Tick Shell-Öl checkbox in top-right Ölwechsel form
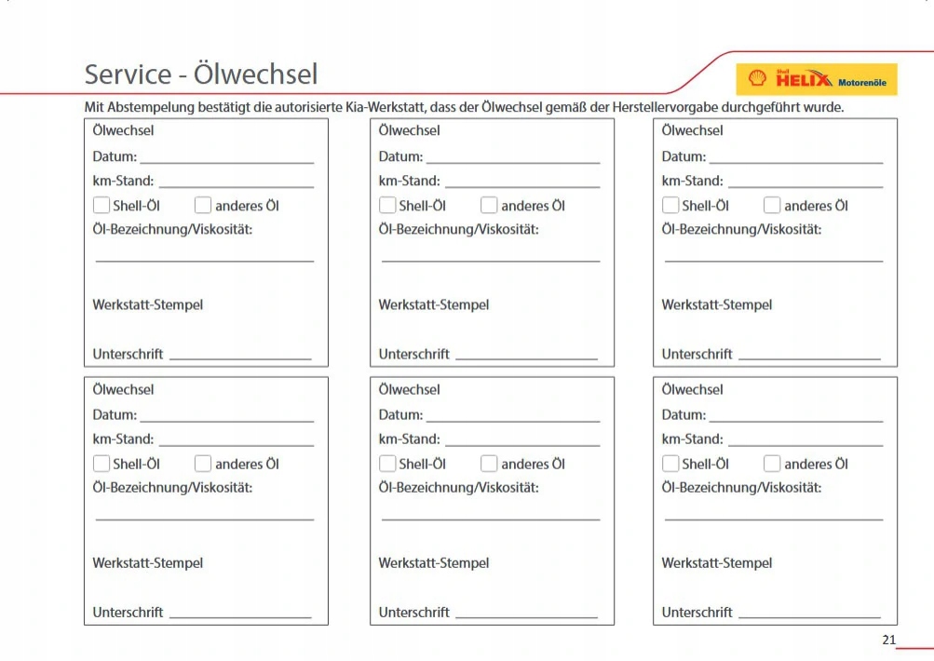 pyautogui.click(x=670, y=205)
